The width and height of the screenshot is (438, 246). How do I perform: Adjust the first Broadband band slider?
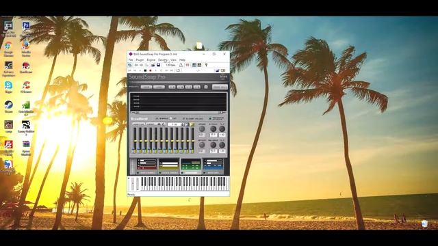135,139
